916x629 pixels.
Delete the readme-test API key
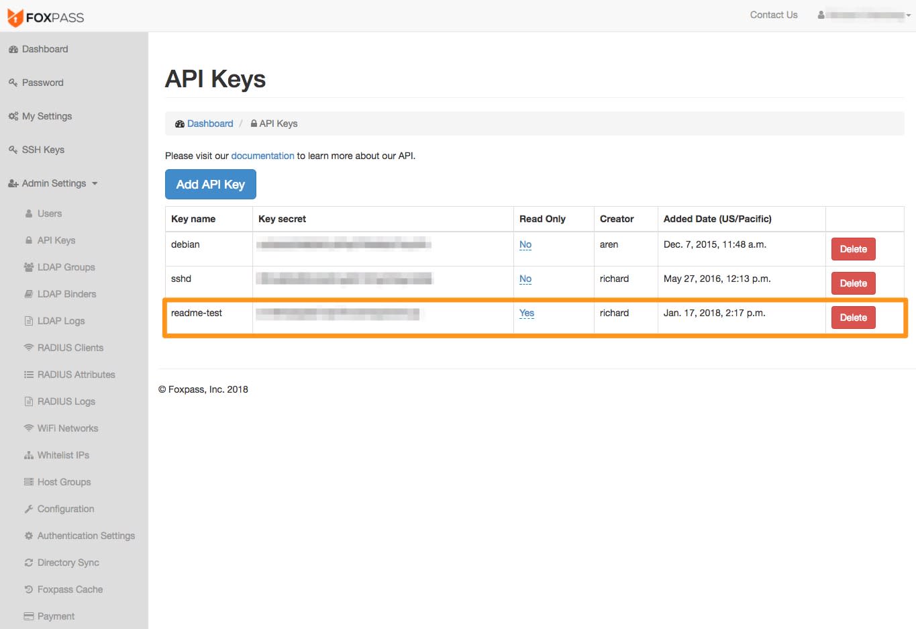[853, 317]
